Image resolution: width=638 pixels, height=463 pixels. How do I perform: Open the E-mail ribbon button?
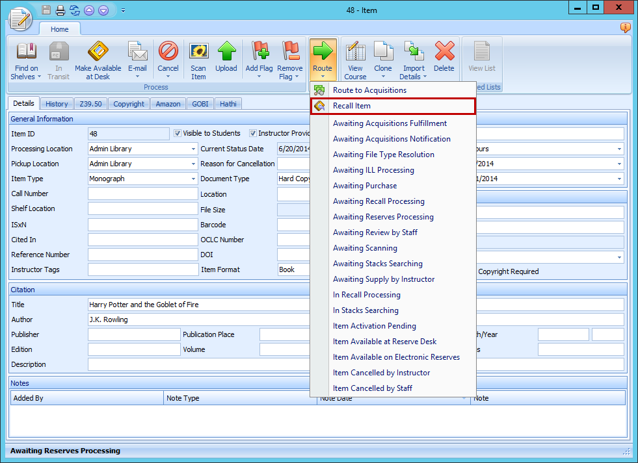click(137, 52)
